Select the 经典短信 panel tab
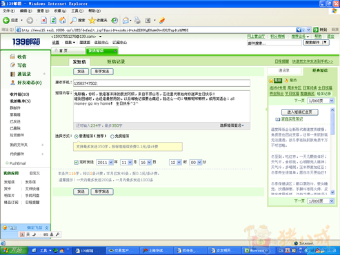 (x=320, y=70)
